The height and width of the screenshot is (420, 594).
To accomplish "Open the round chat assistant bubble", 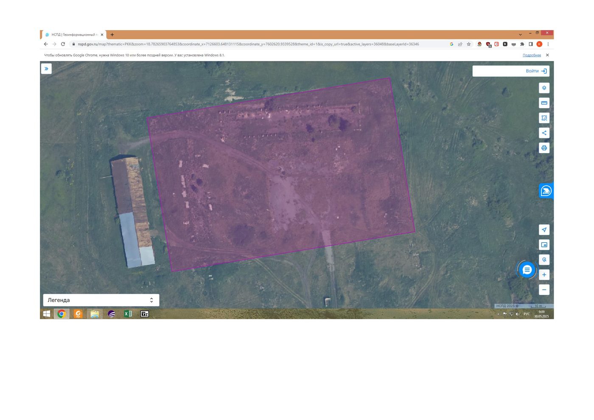I will [527, 270].
